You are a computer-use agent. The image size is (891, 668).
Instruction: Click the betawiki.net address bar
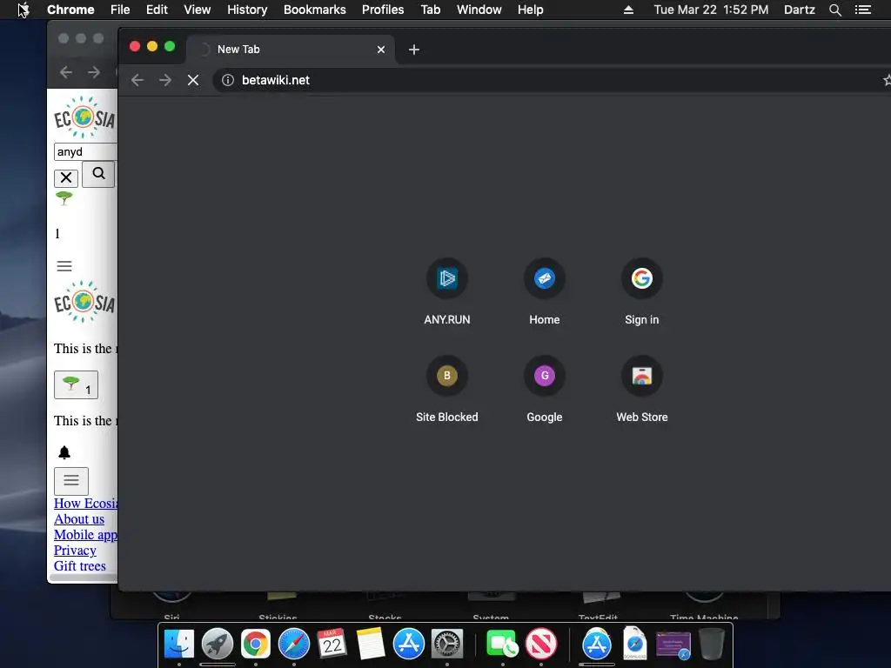click(x=546, y=80)
